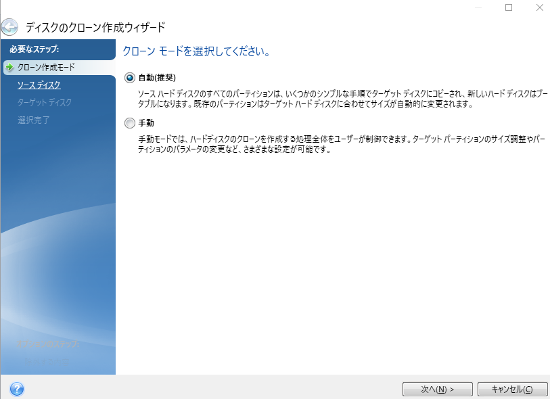This screenshot has width=550, height=399.
Task: Click the back arrow navigation icon
Action: pyautogui.click(x=9, y=26)
